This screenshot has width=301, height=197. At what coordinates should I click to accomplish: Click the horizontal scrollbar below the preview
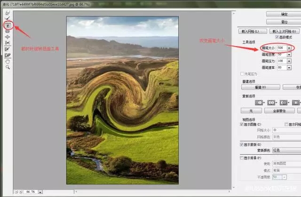point(152,191)
